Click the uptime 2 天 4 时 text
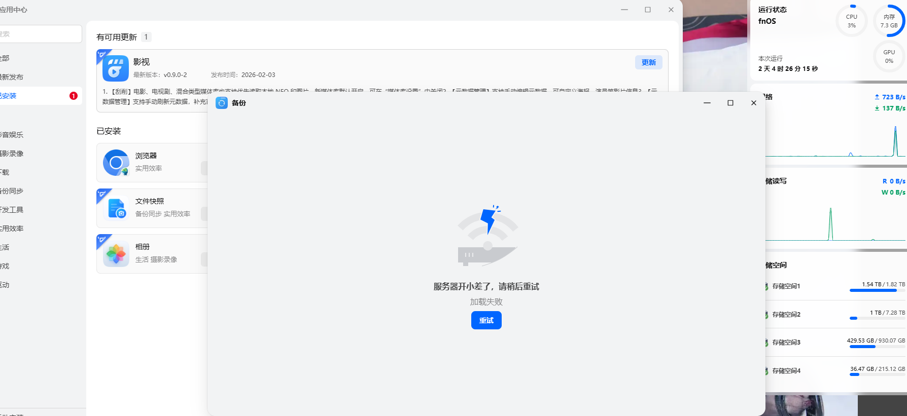 pos(788,68)
